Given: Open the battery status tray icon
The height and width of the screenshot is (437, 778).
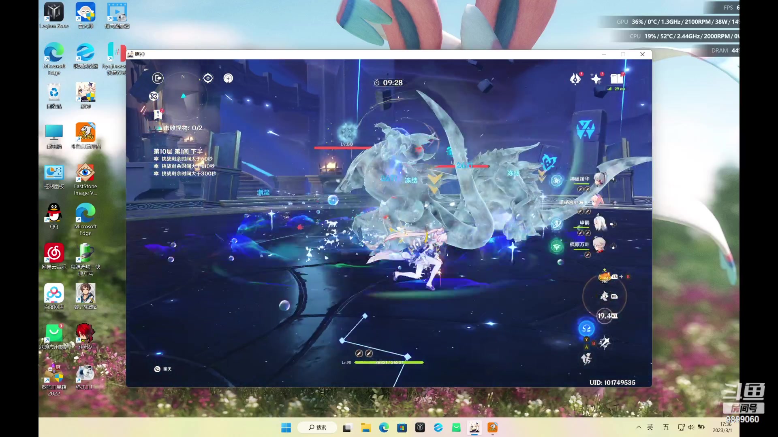Looking at the screenshot, I should click(x=701, y=427).
